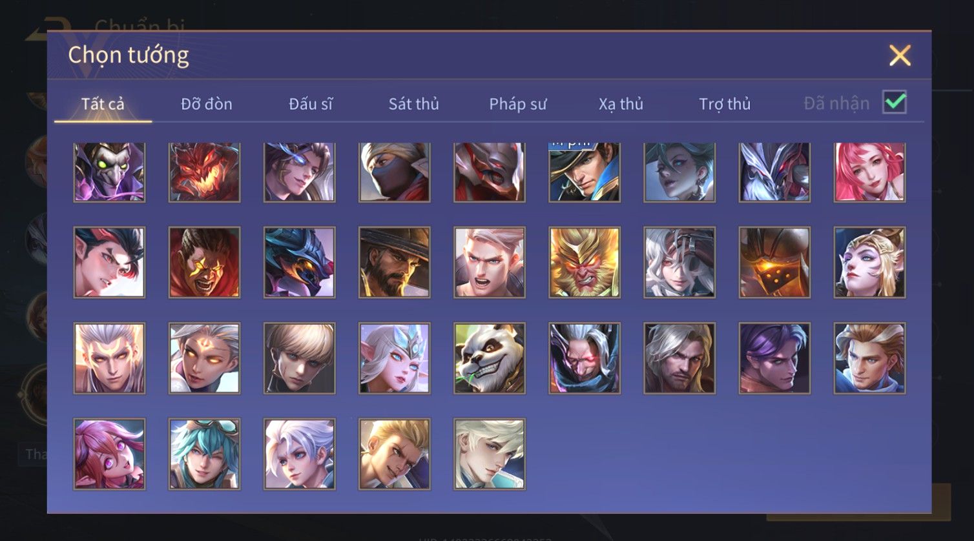
Task: Uncheck the Đã nhận checkbox
Action: 895,102
